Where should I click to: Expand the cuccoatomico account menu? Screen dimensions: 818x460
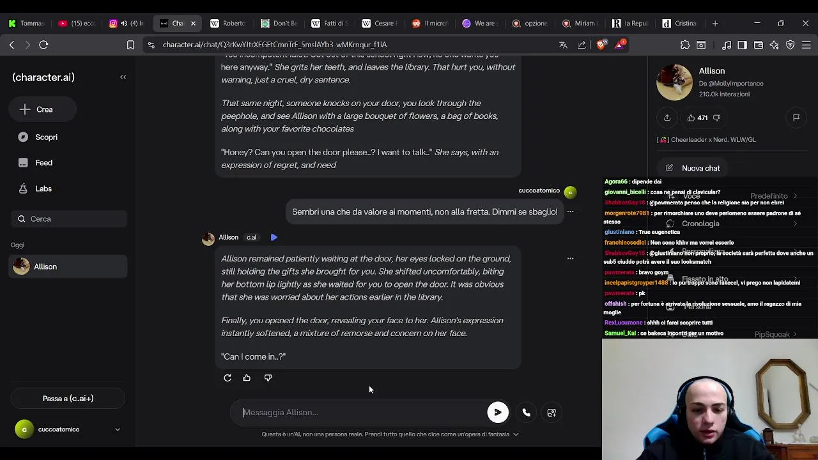(x=118, y=429)
